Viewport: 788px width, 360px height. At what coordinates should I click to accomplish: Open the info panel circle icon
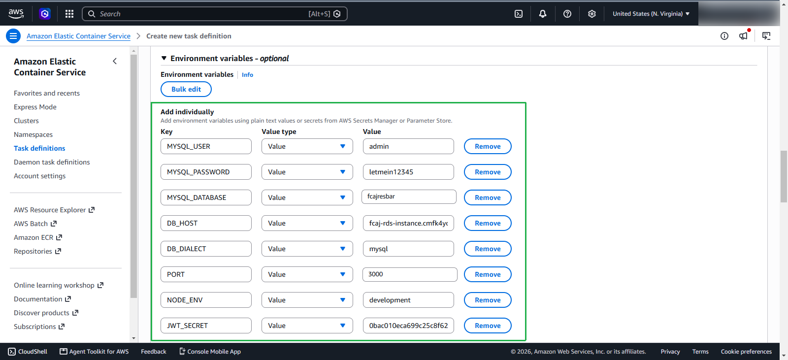(724, 36)
